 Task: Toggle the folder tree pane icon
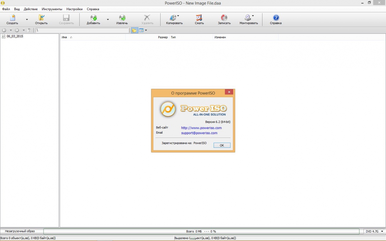pos(134,30)
